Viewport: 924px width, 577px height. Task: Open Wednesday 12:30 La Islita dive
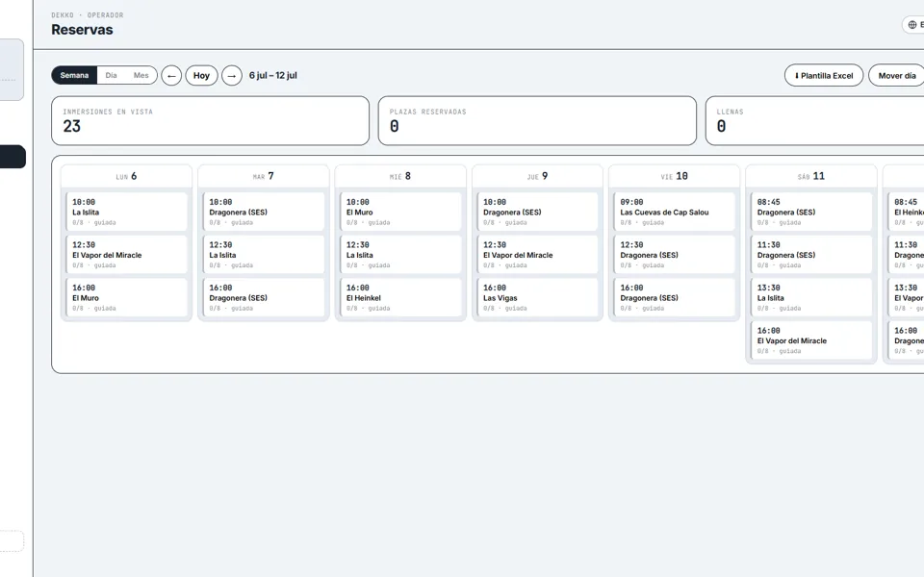click(x=400, y=254)
